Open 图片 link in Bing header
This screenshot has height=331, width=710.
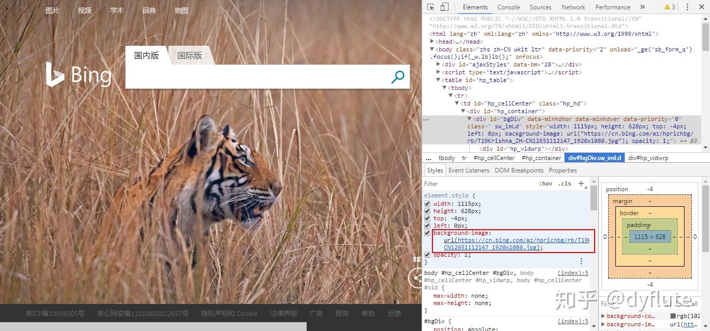52,10
